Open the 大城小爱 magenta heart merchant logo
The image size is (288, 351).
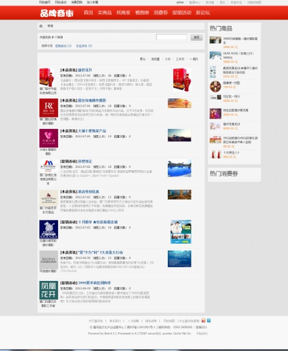49,138
